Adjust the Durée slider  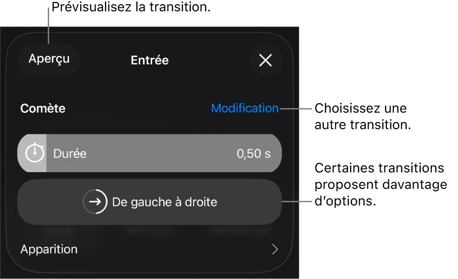(x=149, y=153)
